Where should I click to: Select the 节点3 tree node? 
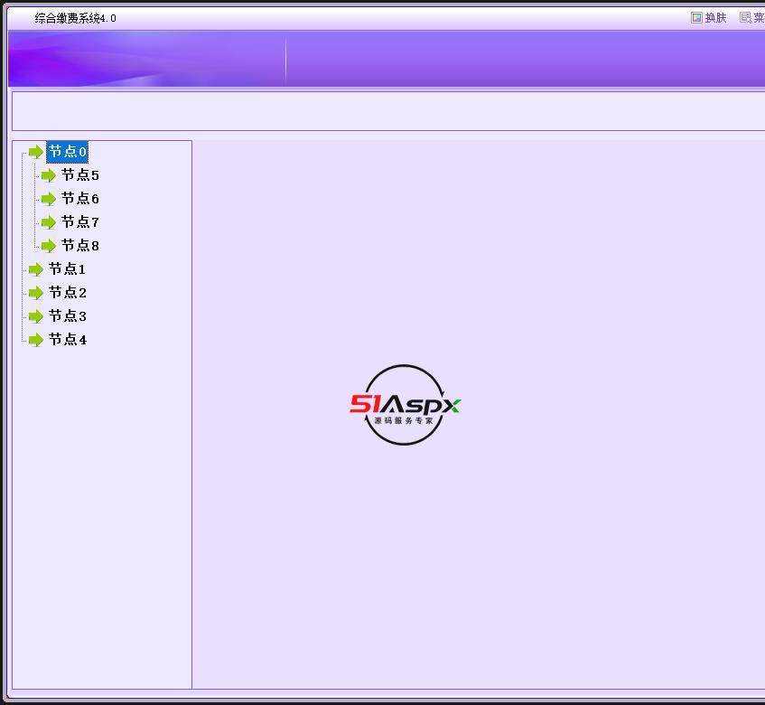point(68,315)
